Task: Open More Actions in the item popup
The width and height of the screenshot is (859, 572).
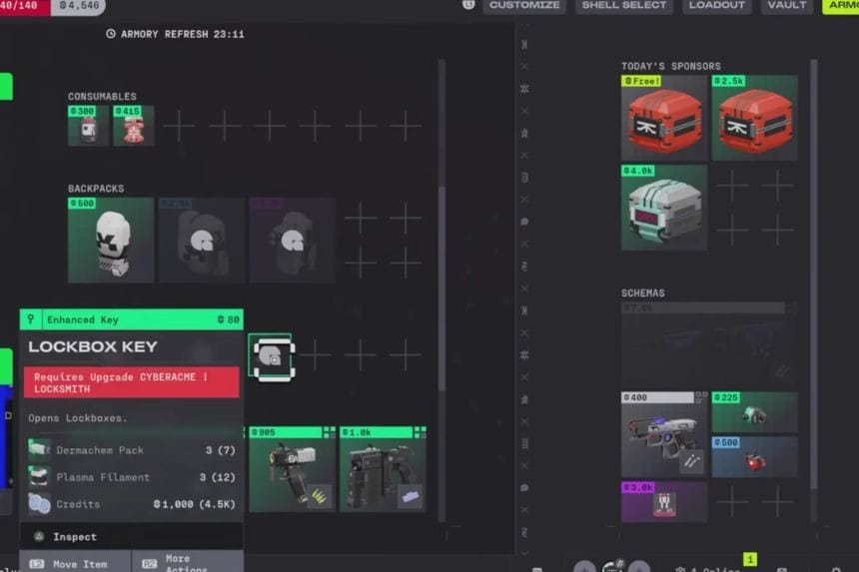Action: [x=188, y=563]
